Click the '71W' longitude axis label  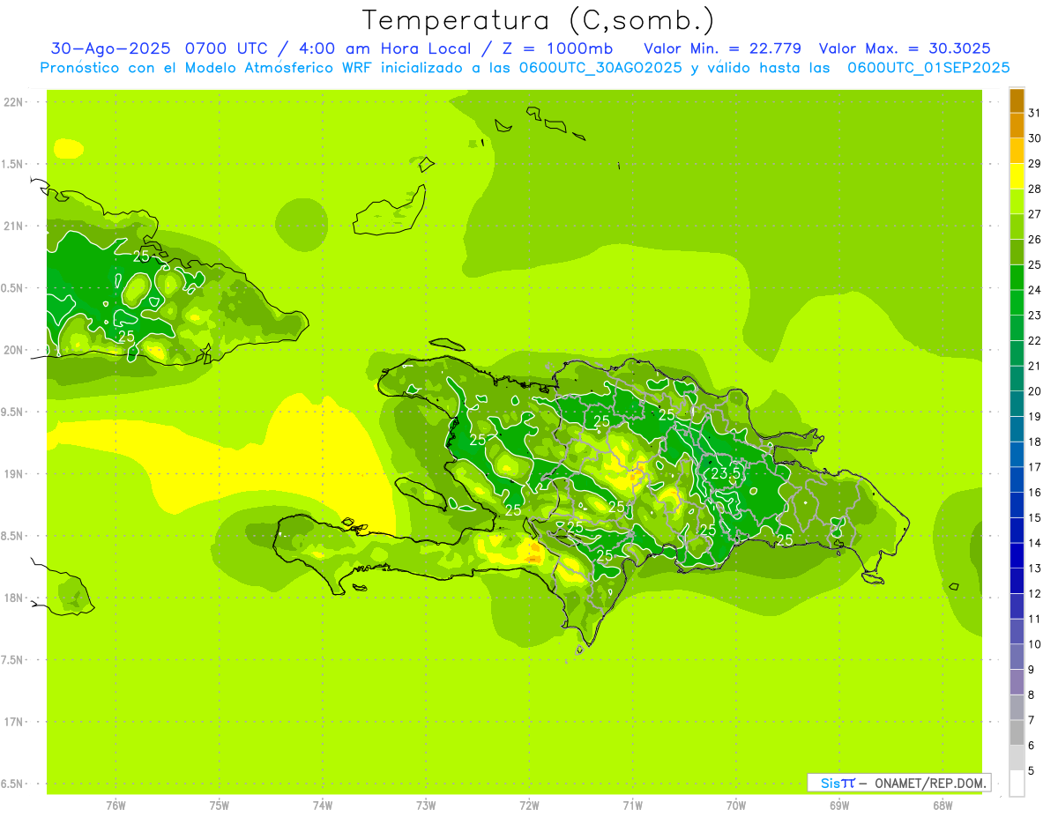tap(632, 805)
